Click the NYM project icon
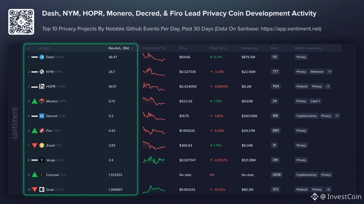Image resolution: width=364 pixels, height=204 pixels. [42, 72]
